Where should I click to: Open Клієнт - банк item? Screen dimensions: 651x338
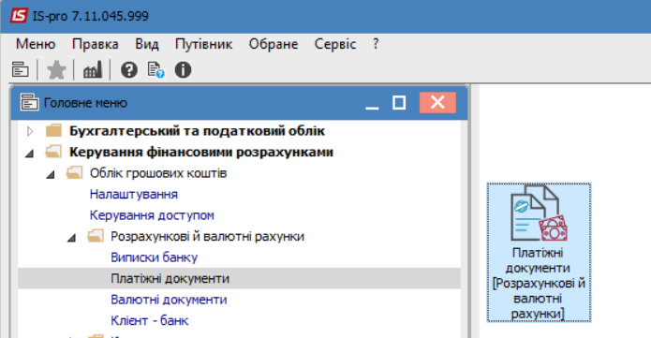point(150,320)
